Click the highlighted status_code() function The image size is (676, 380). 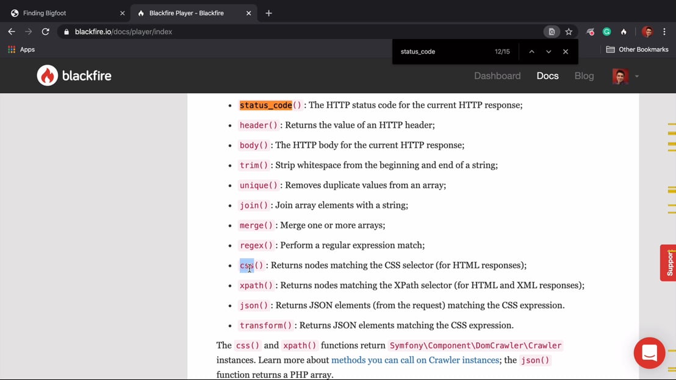(x=270, y=105)
